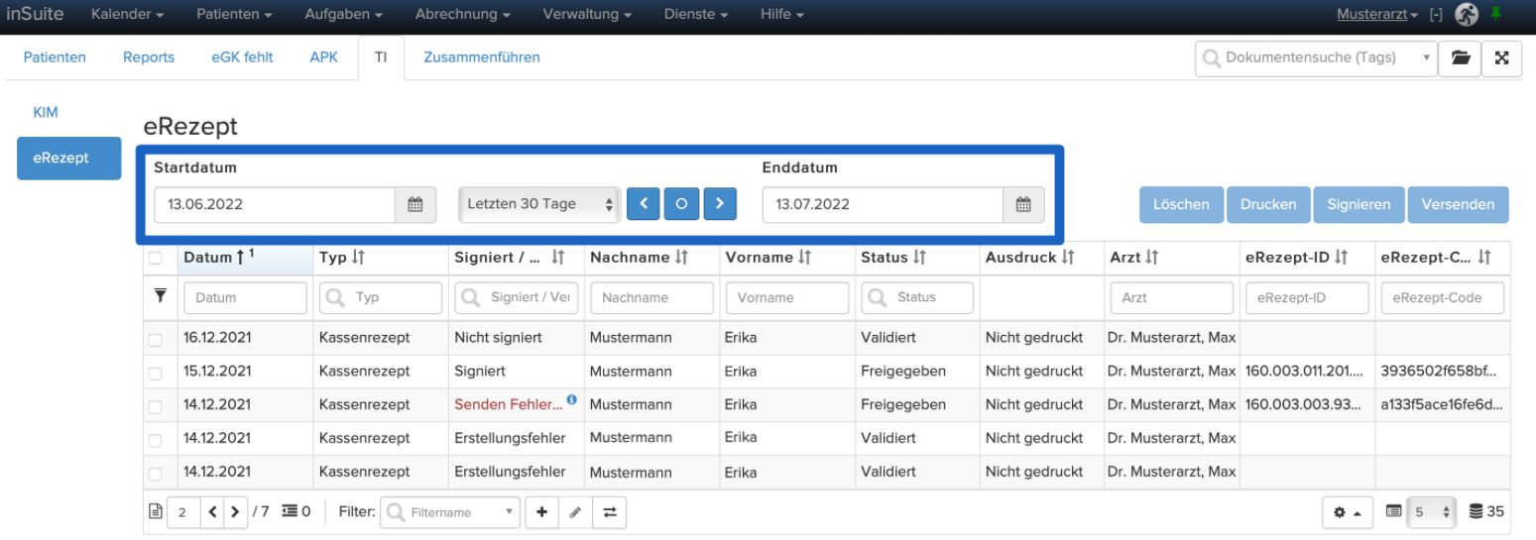Reset date range with the circle button
1536x540 pixels.
point(681,203)
